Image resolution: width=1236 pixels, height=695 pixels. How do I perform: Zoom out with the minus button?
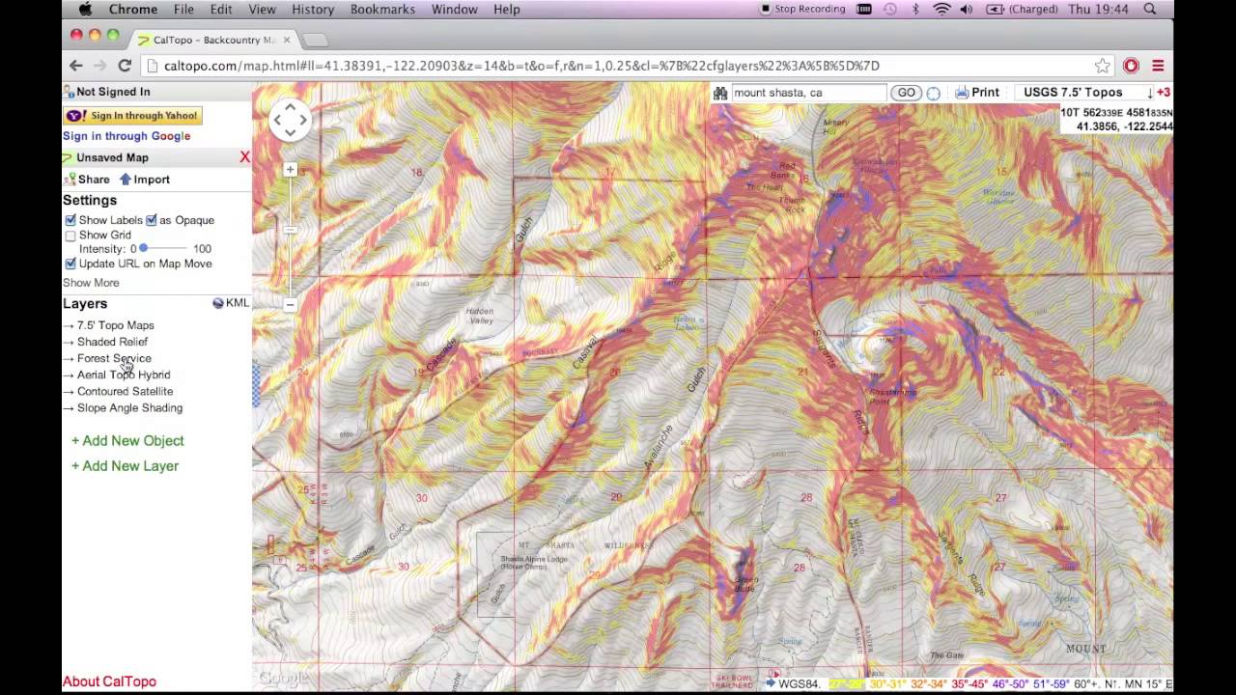tap(290, 304)
